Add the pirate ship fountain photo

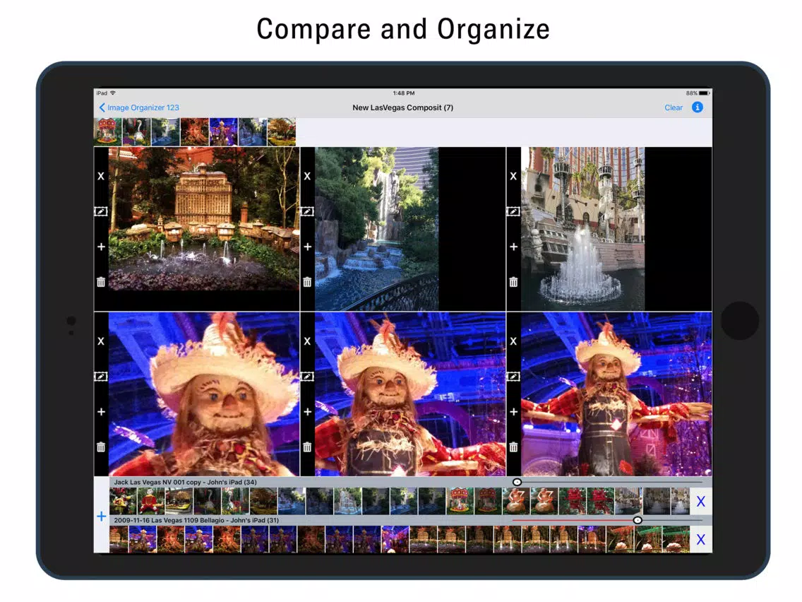tap(513, 247)
